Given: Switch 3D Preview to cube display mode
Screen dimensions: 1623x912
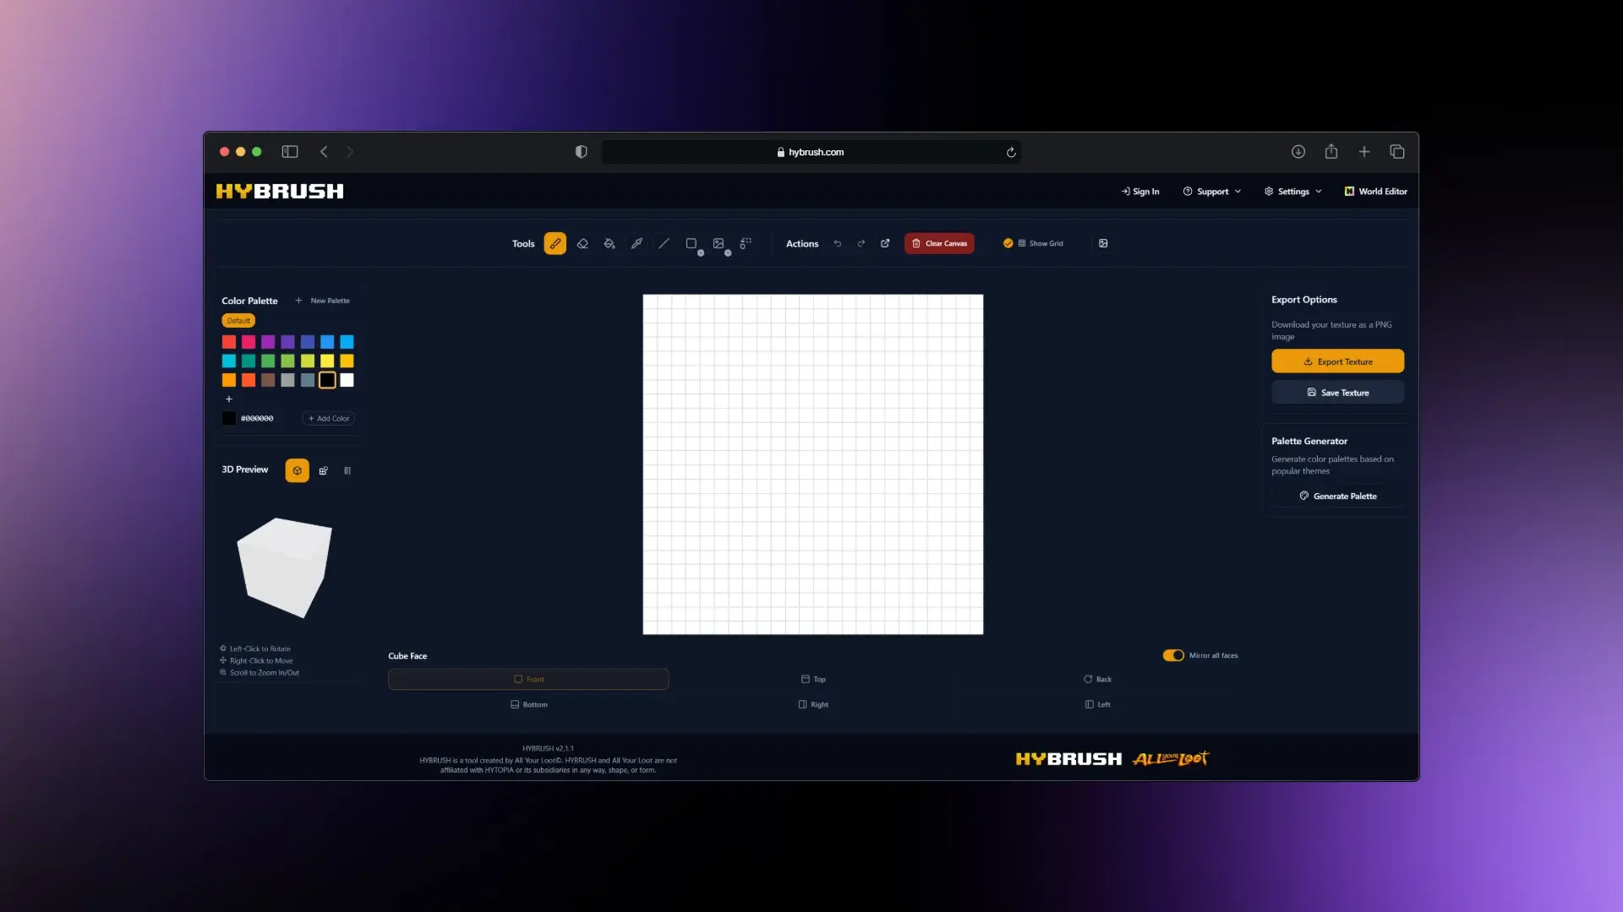Looking at the screenshot, I should (x=297, y=470).
